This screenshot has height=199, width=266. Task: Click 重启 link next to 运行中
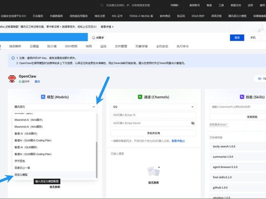[x=37, y=82]
